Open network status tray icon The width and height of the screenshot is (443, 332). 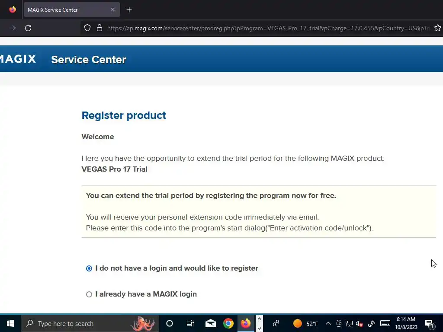[x=349, y=323]
